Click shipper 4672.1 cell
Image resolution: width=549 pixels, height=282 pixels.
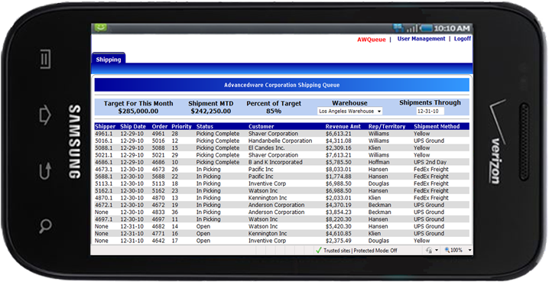[x=104, y=205]
